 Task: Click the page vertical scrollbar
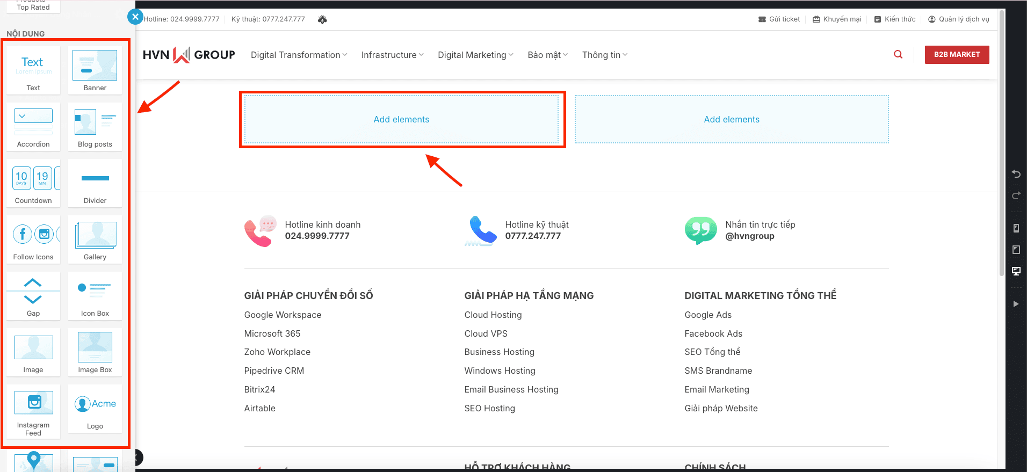(x=1002, y=142)
